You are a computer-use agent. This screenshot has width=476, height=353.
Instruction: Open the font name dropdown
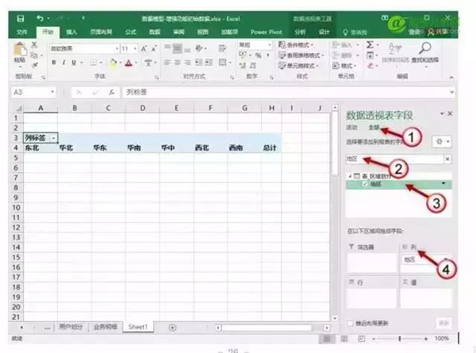[x=117, y=48]
